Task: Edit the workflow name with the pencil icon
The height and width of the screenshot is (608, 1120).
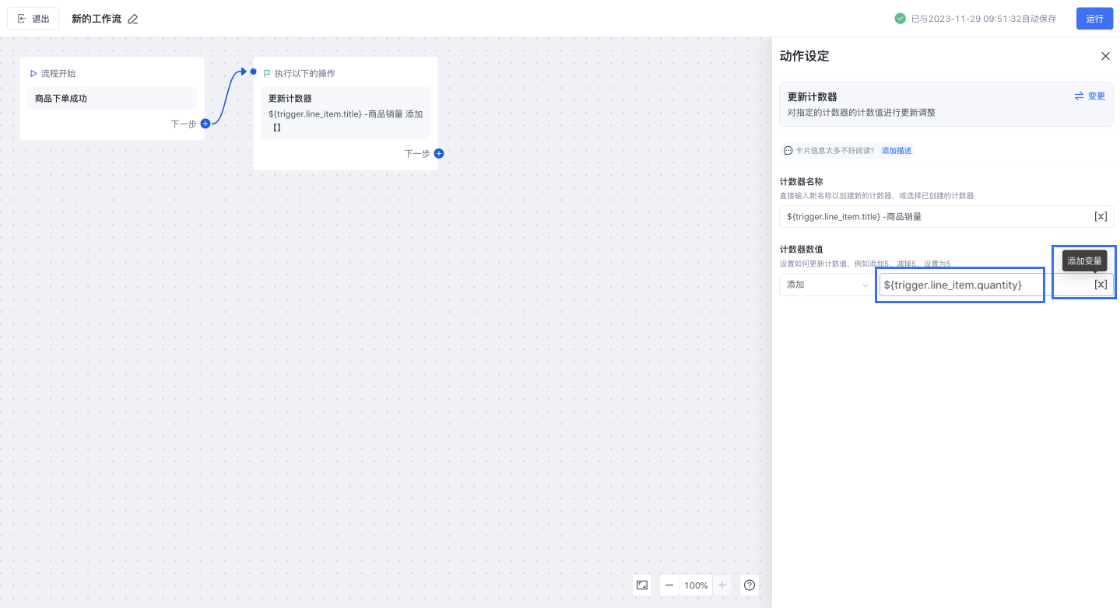Action: (x=133, y=19)
